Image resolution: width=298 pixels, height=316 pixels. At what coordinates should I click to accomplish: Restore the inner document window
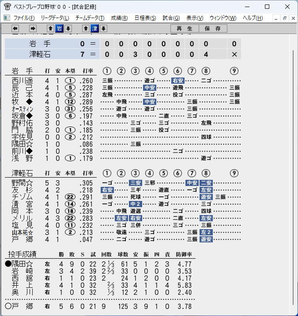click(x=285, y=19)
